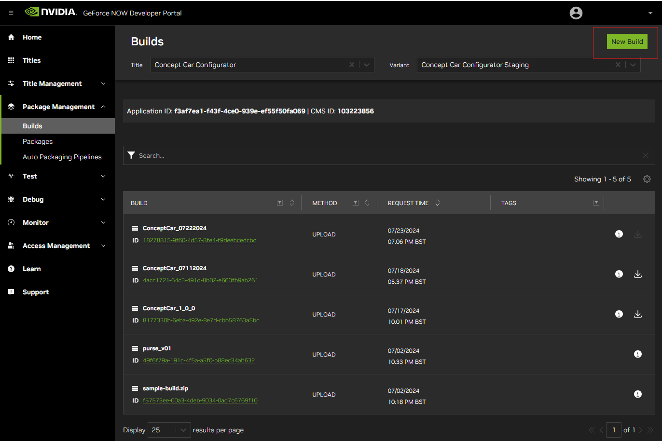
Task: Open row menu for purse_v01
Action: point(135,348)
